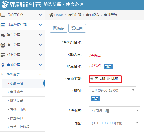Open the 班别 dropdown showing 日班(09:00-18:00)
Image resolution: width=144 pixels, height=133 pixels.
click(x=113, y=90)
